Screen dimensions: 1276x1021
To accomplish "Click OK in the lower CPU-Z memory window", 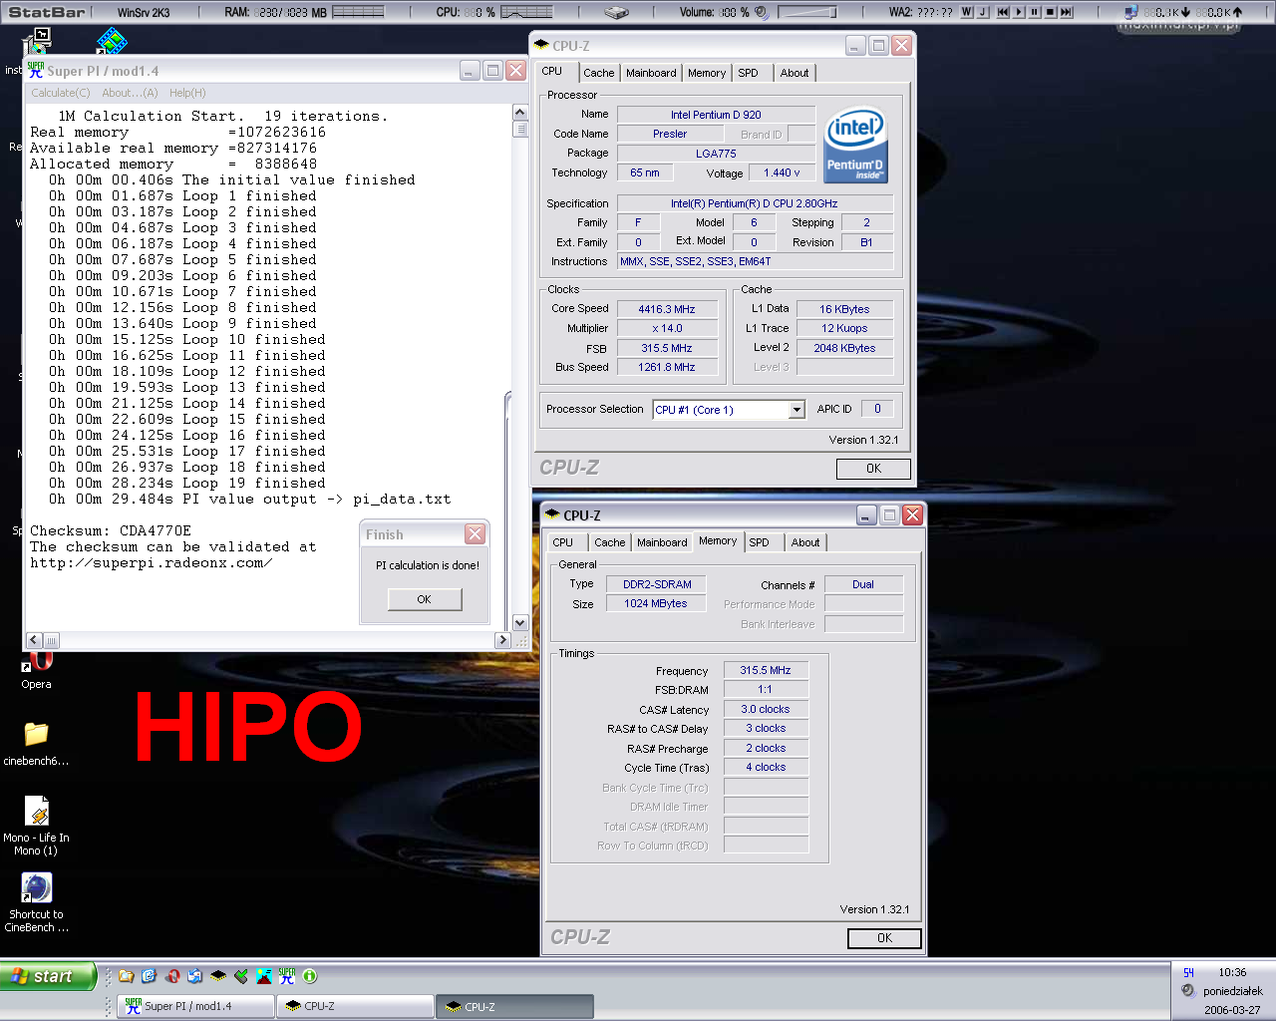I will [x=884, y=938].
